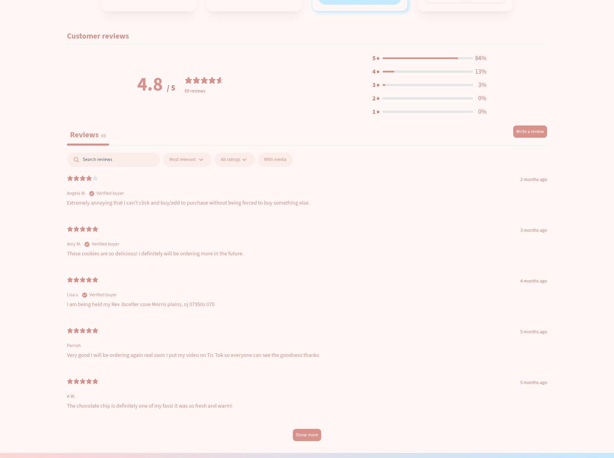This screenshot has height=458, width=614.
Task: Click the 3% label for three stars
Action: tap(482, 85)
